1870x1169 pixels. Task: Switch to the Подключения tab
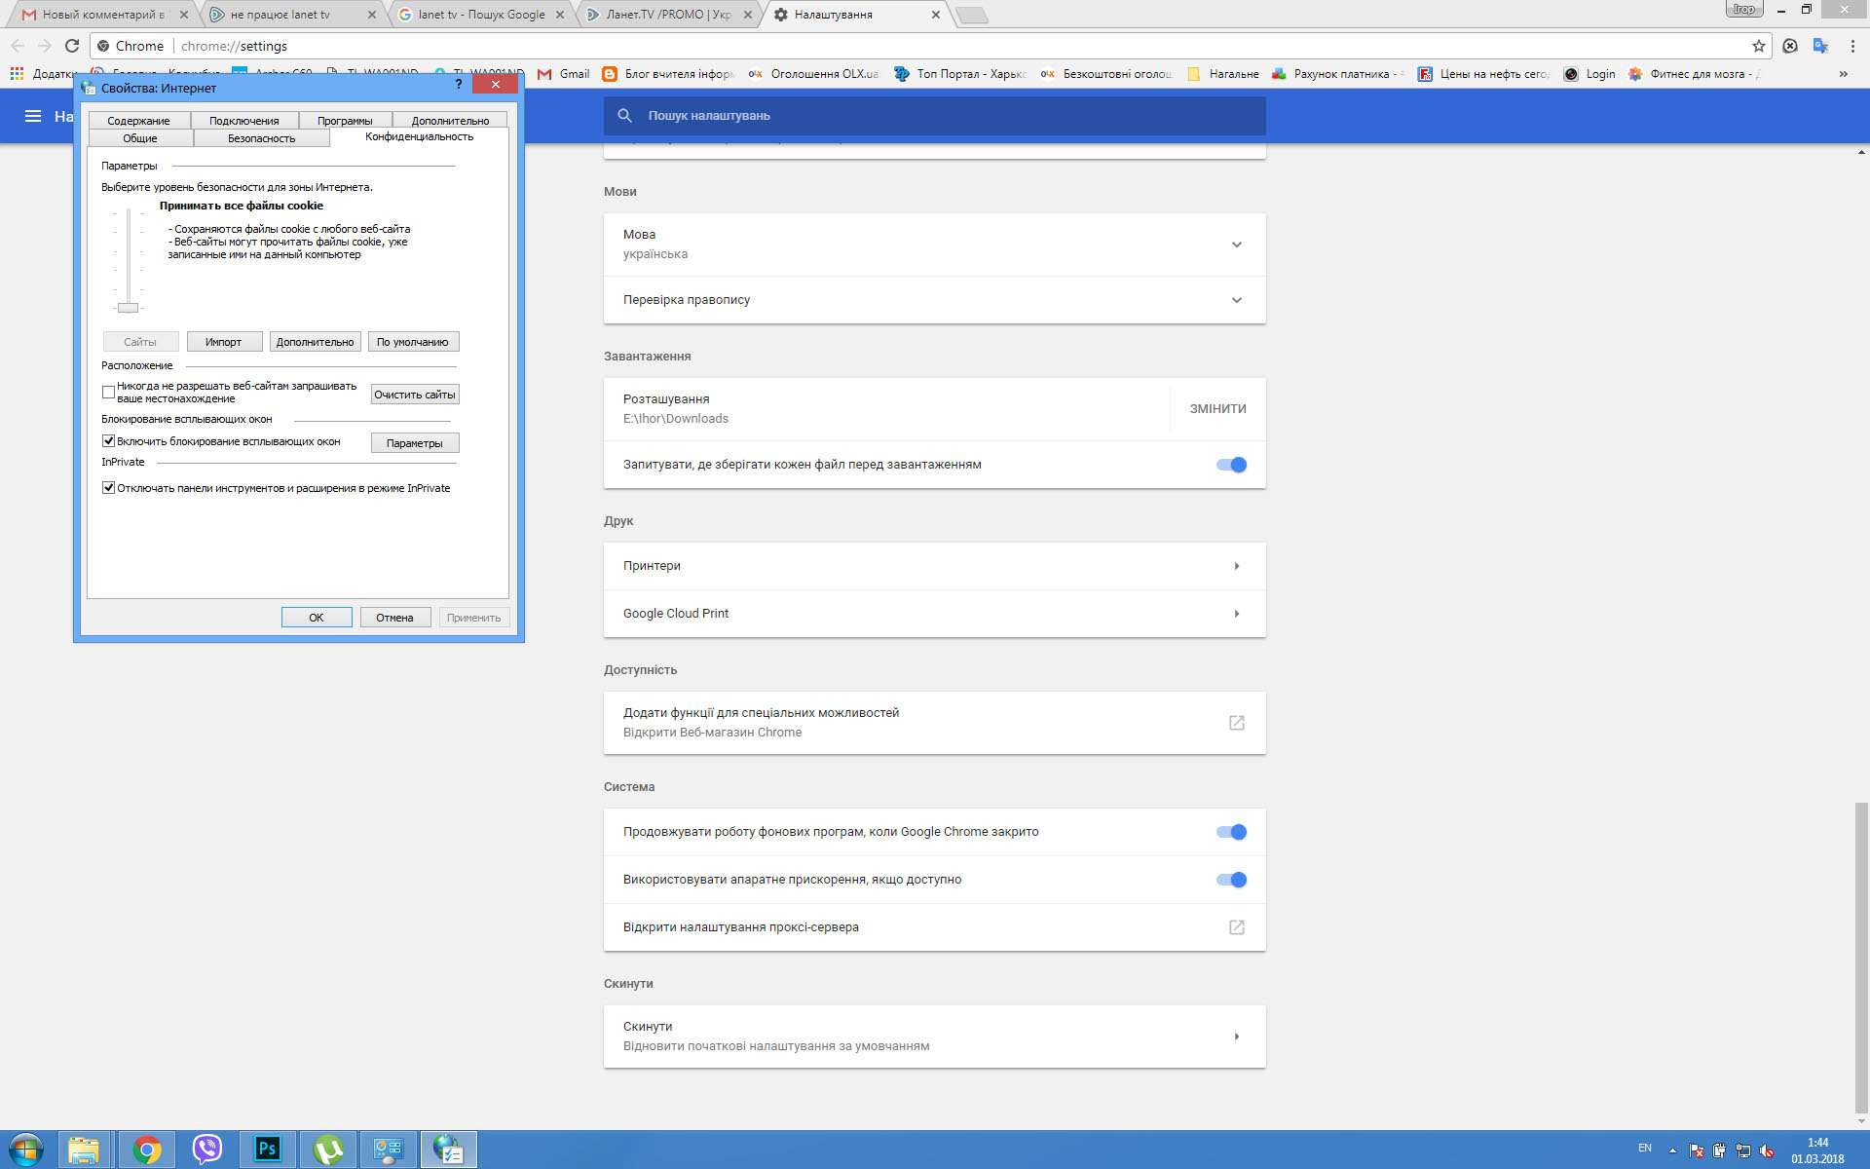tap(243, 121)
